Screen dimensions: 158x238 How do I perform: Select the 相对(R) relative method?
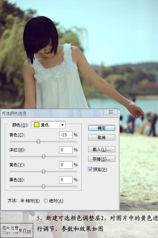[22, 201]
